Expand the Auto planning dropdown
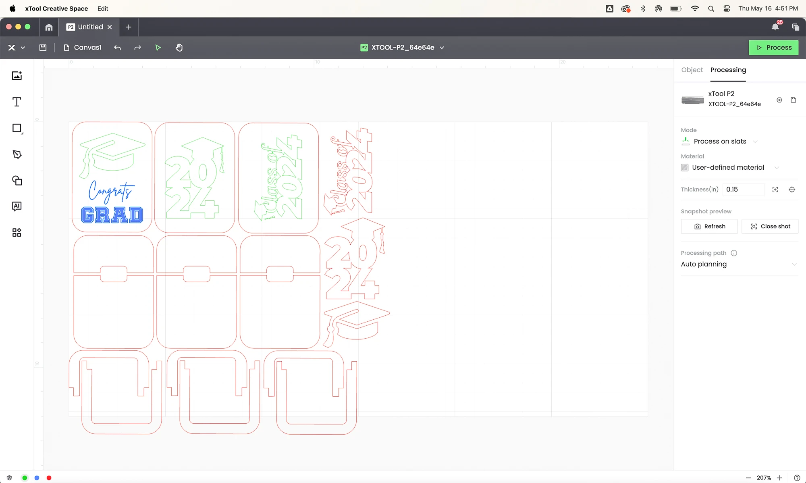This screenshot has width=806, height=483. [x=739, y=264]
